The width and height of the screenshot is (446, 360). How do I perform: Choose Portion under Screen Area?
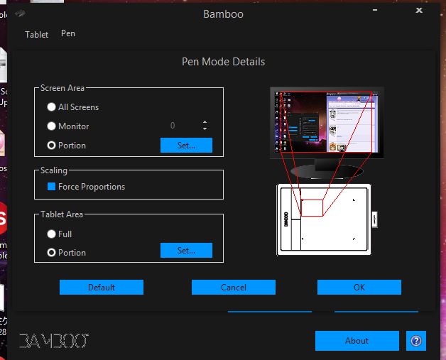click(x=51, y=146)
